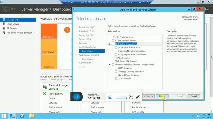Check COM+ Network Access checkbox

[x=113, y=40]
